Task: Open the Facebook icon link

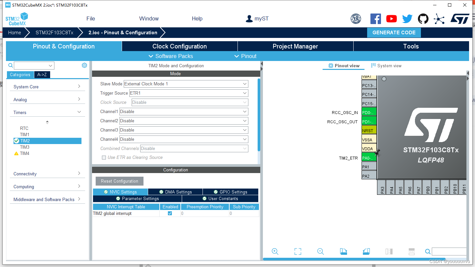Action: [x=375, y=19]
